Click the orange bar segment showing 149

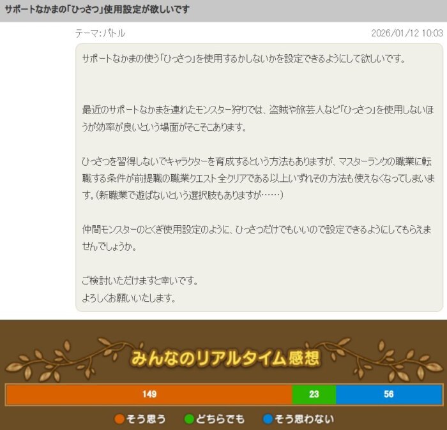click(x=149, y=394)
